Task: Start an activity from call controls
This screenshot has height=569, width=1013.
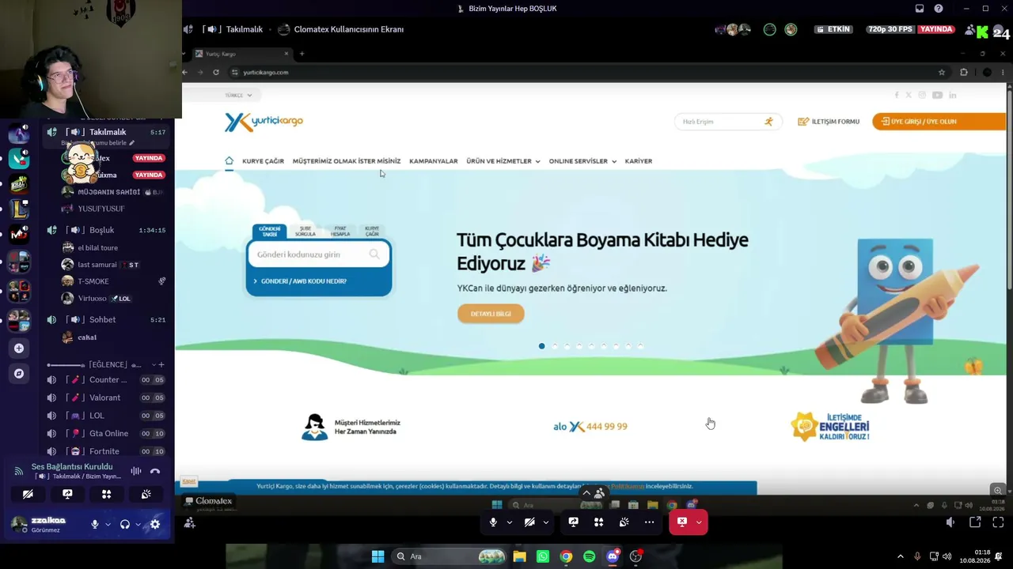Action: [598, 522]
